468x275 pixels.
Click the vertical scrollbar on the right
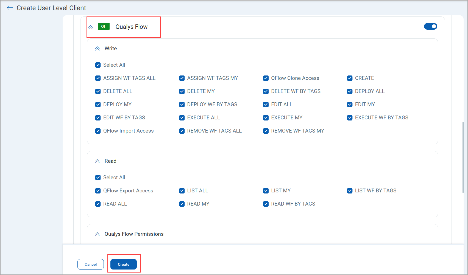[463, 157]
